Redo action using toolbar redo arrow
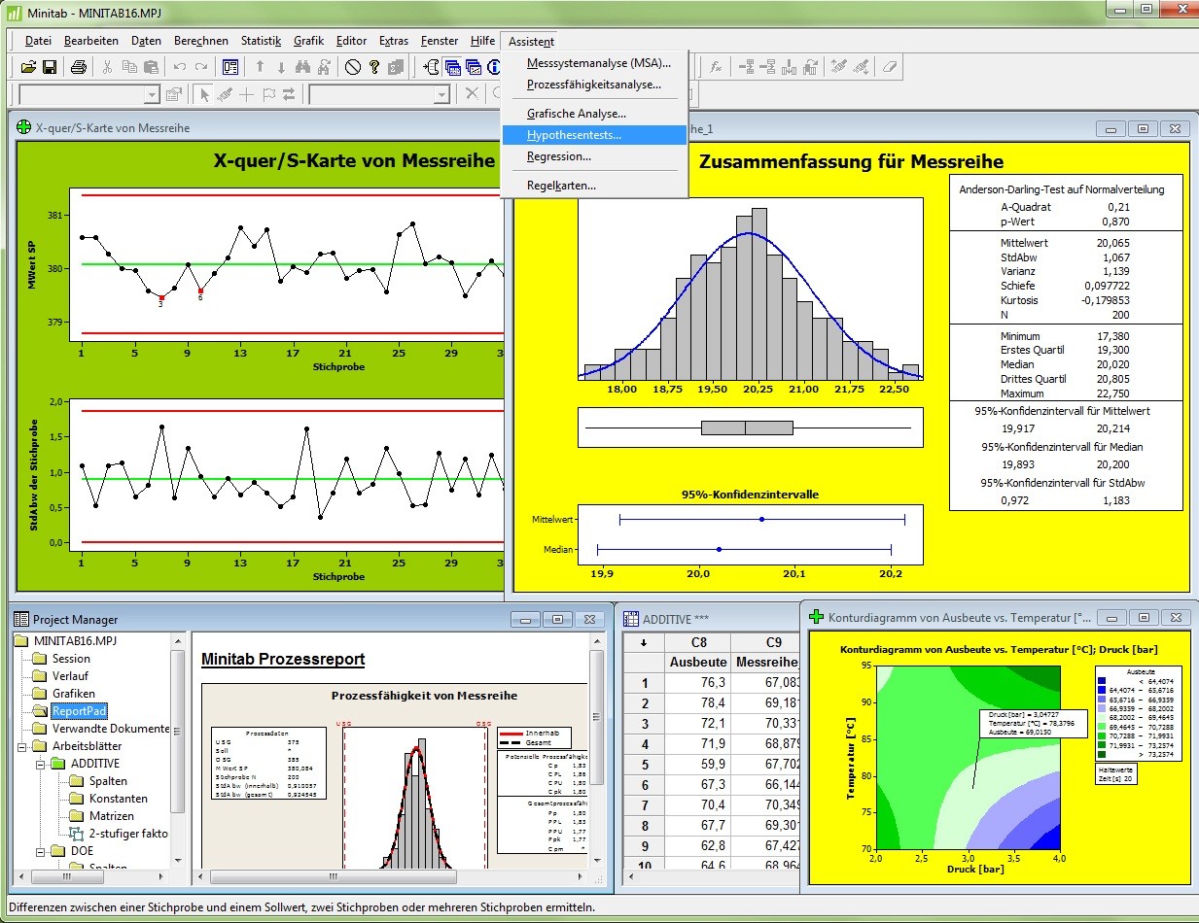 (x=200, y=67)
